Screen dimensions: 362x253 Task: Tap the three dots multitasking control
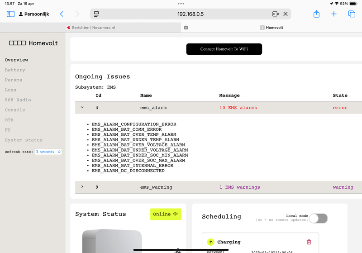click(x=181, y=4)
